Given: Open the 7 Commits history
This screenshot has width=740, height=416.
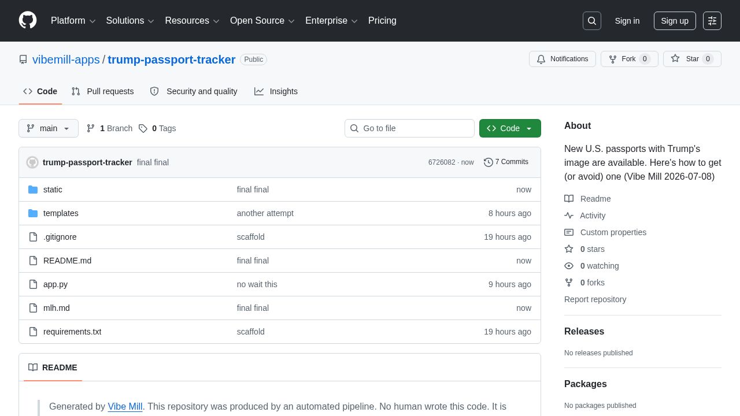Looking at the screenshot, I should point(506,162).
